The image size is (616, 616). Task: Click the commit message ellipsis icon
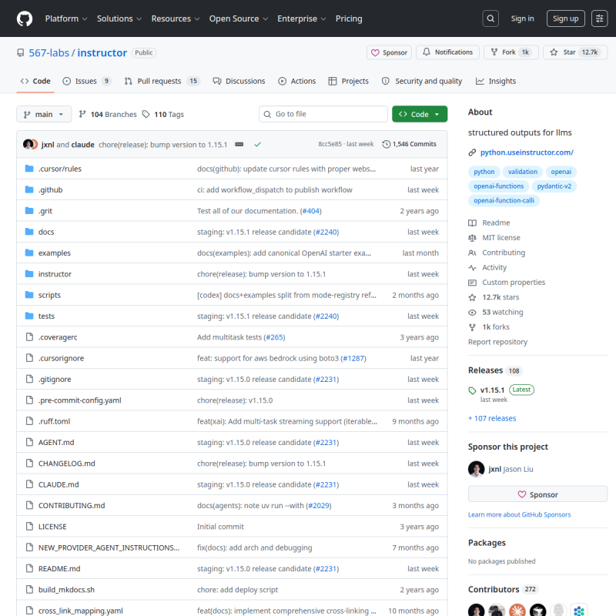click(x=239, y=144)
